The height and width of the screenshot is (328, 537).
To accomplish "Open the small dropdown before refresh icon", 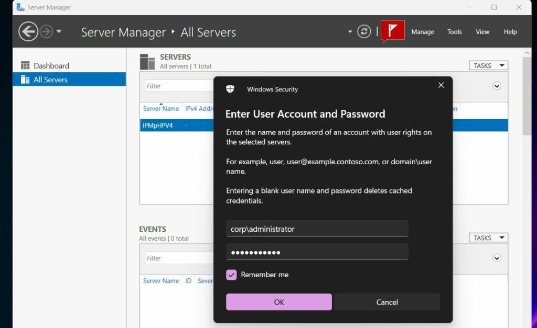I will 350,32.
